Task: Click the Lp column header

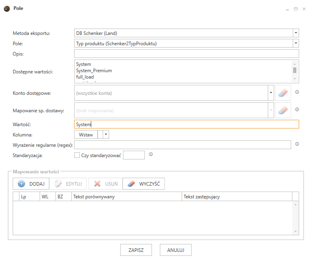Action: [29, 197]
